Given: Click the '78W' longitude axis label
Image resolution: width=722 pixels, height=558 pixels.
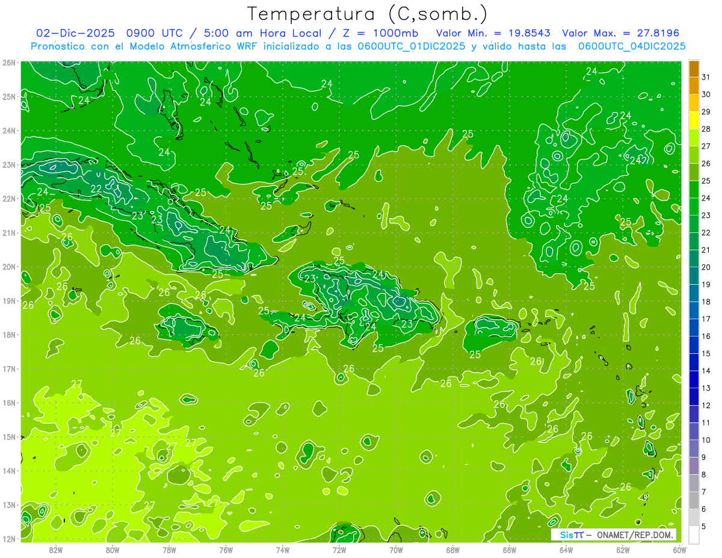Looking at the screenshot, I should tap(169, 550).
